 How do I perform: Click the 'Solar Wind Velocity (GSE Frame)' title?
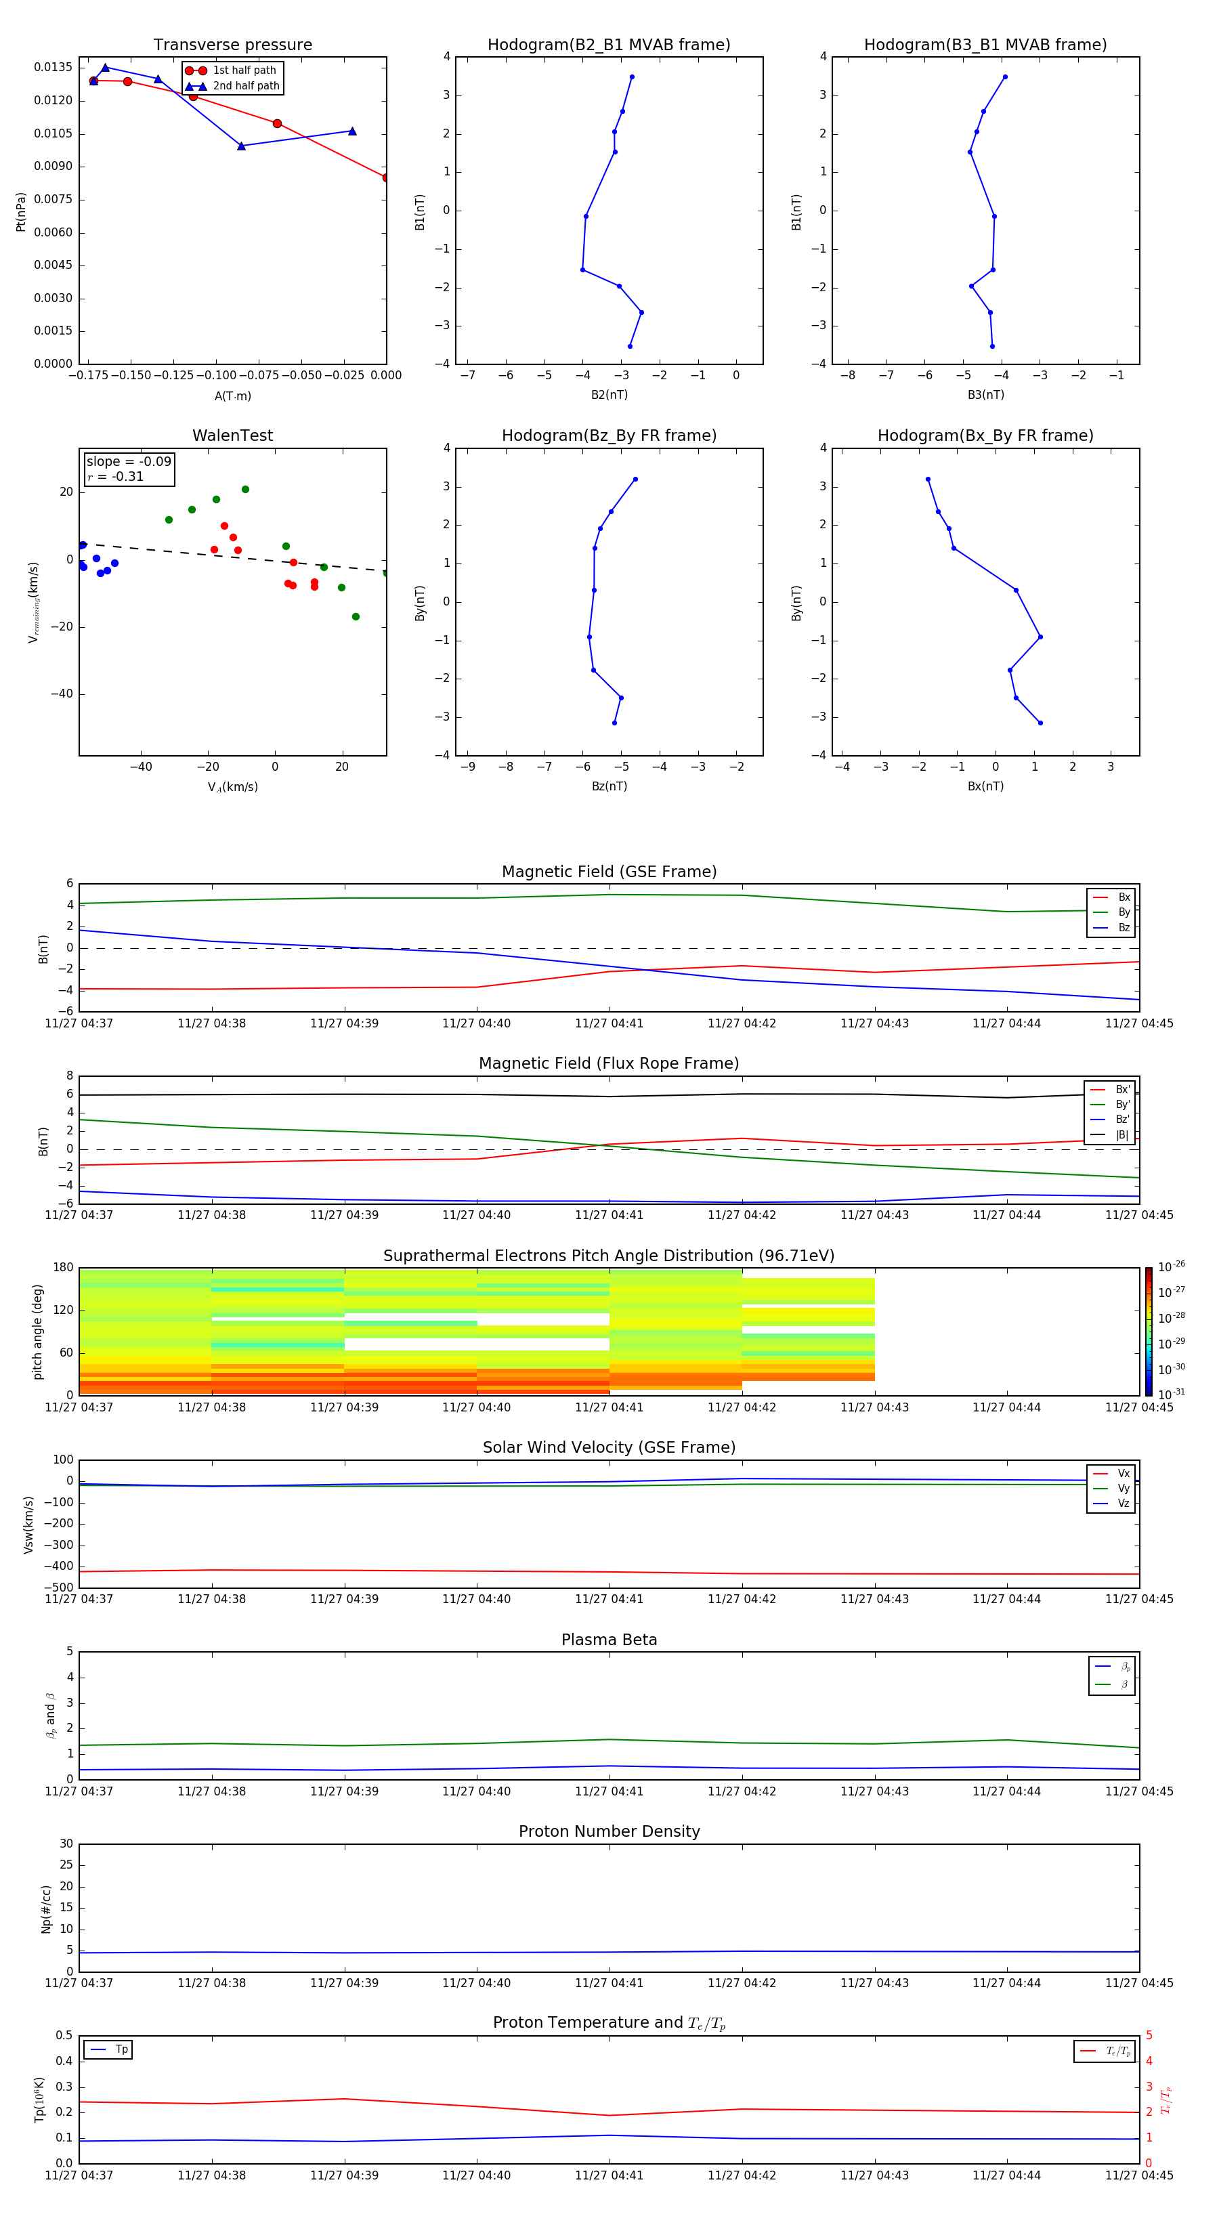point(609,1448)
